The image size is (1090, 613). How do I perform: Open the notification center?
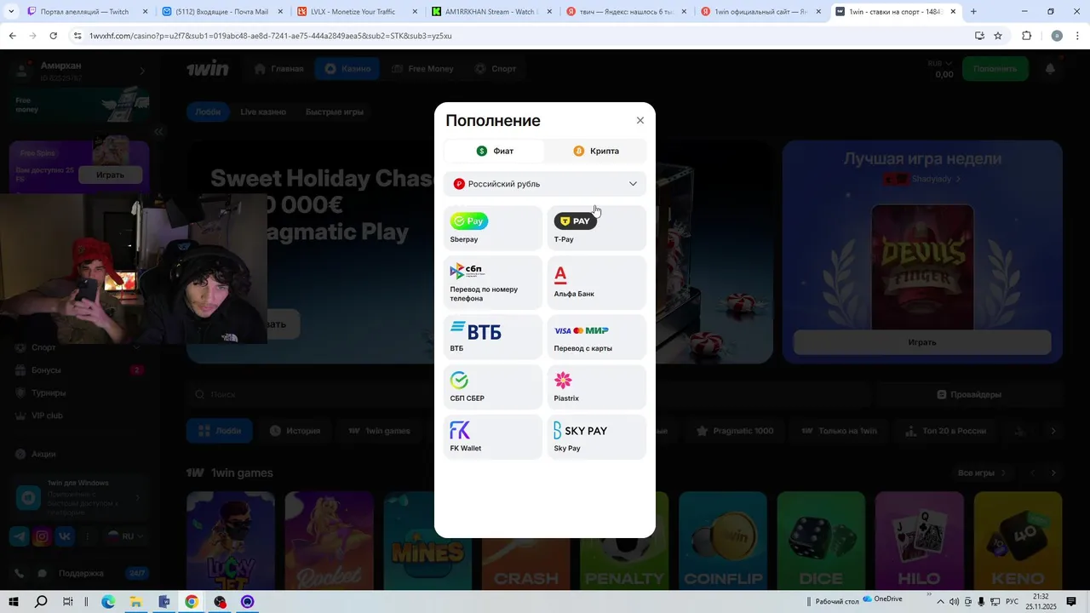point(1071,602)
